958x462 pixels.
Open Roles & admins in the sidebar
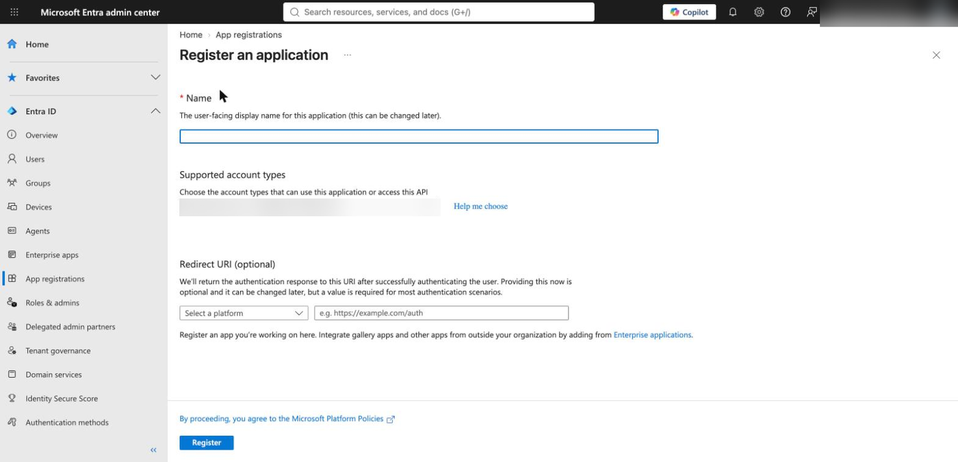tap(53, 303)
